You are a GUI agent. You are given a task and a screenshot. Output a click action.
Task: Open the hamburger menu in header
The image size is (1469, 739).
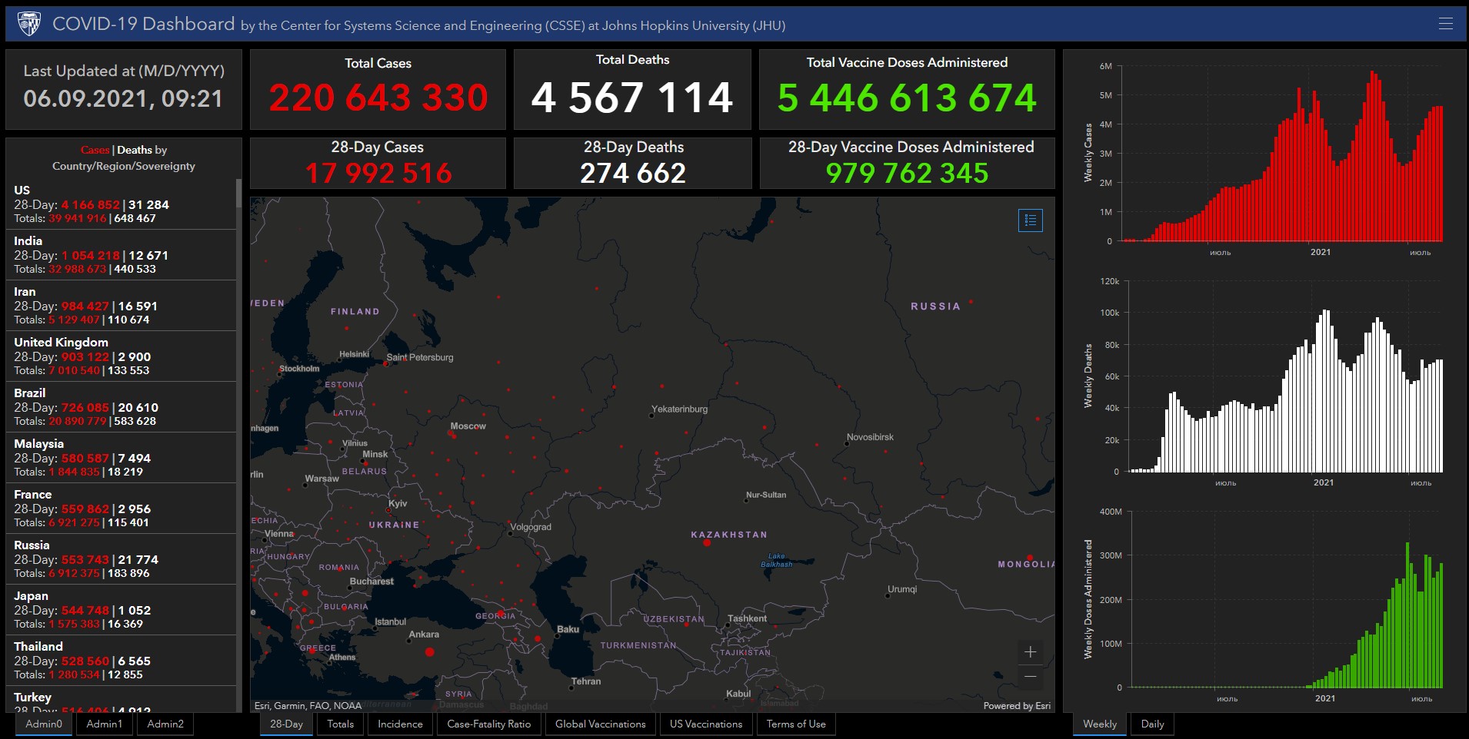(x=1445, y=24)
